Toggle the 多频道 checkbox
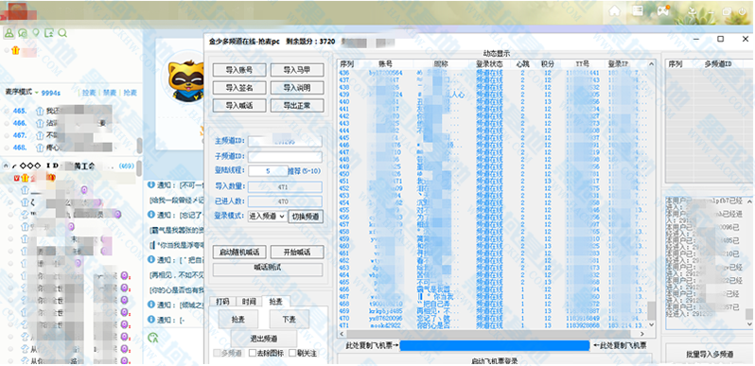The image size is (755, 366). (x=217, y=353)
